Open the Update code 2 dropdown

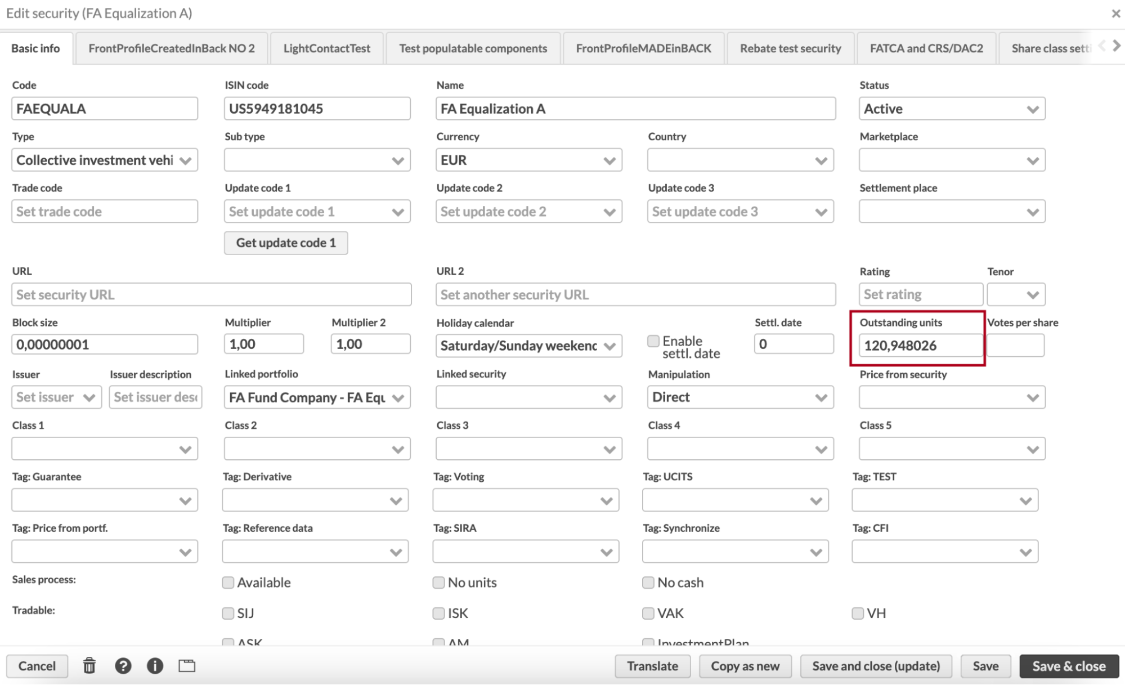[528, 212]
